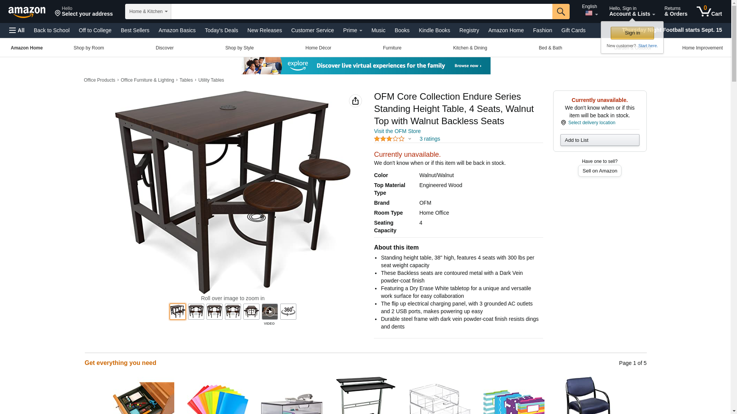Select the second product image thumbnail
Viewport: 737px width, 414px height.
tap(196, 312)
